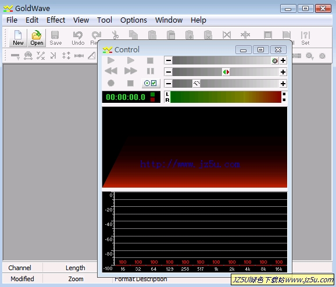Click the Paste clipboard toolbar icon
This screenshot has height=287, width=336.
(x=152, y=35)
